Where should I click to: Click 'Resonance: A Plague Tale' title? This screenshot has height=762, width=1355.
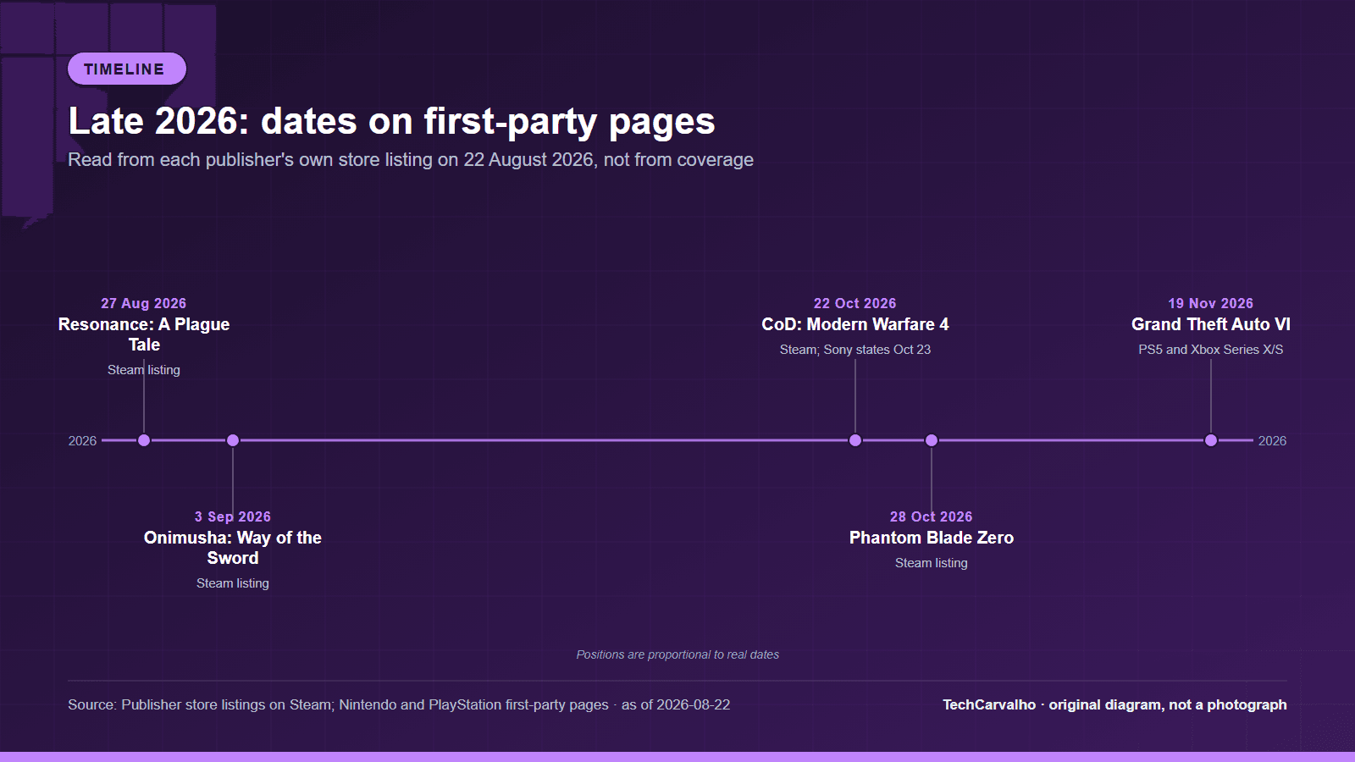tap(144, 334)
